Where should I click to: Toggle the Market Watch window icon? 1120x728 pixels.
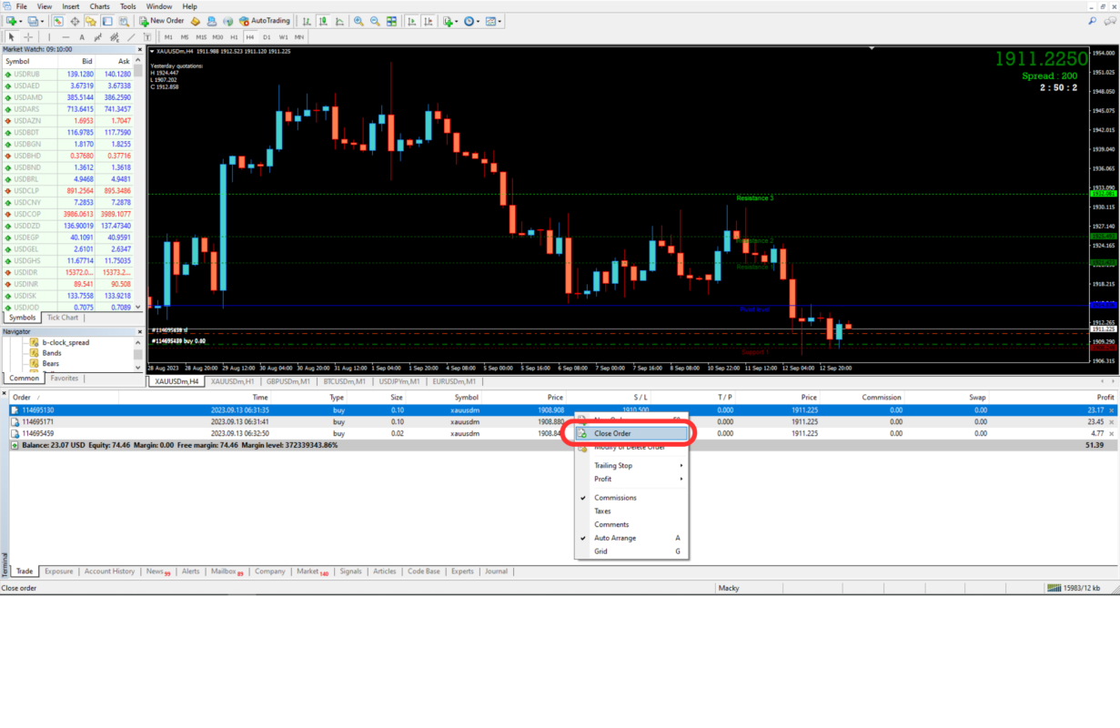[58, 20]
